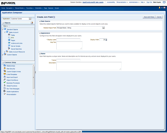Viewport: 167px width, 133px height.
Task: Open the Administration menu
Action: [x=134, y=2]
